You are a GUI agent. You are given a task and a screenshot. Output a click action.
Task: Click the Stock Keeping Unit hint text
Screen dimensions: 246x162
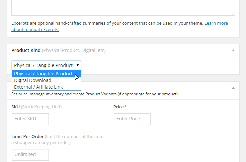click(41, 107)
